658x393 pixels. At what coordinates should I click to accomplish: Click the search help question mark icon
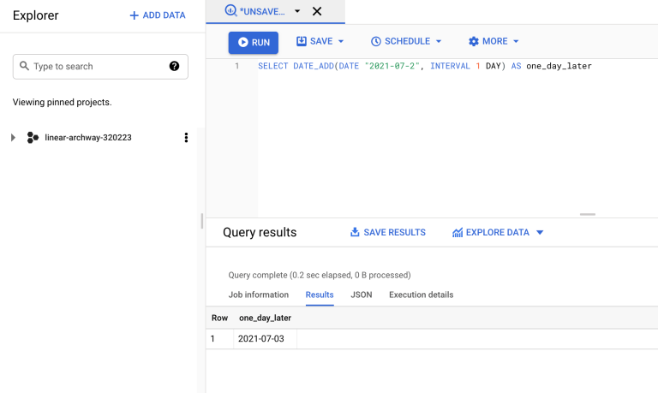174,66
